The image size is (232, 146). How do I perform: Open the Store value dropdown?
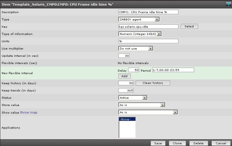click(x=141, y=105)
